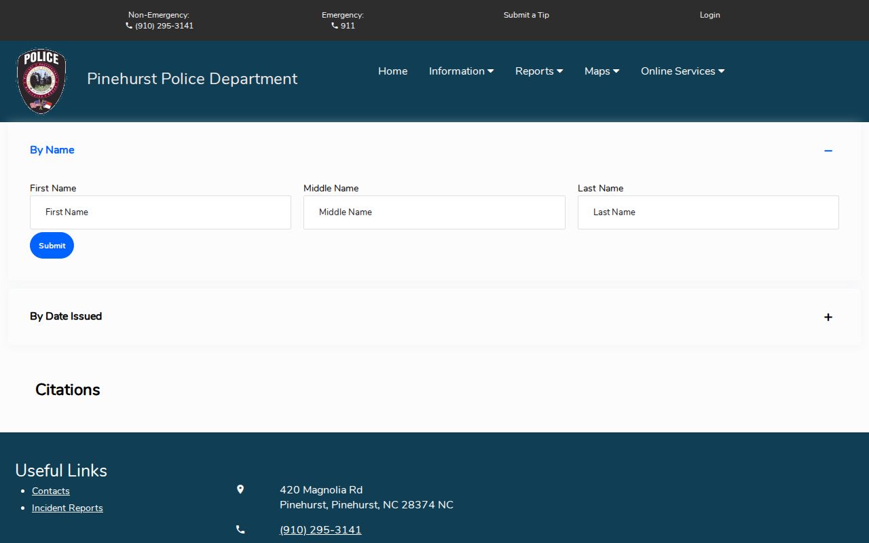The height and width of the screenshot is (543, 869).
Task: Click the 911 emergency number
Action: (348, 26)
